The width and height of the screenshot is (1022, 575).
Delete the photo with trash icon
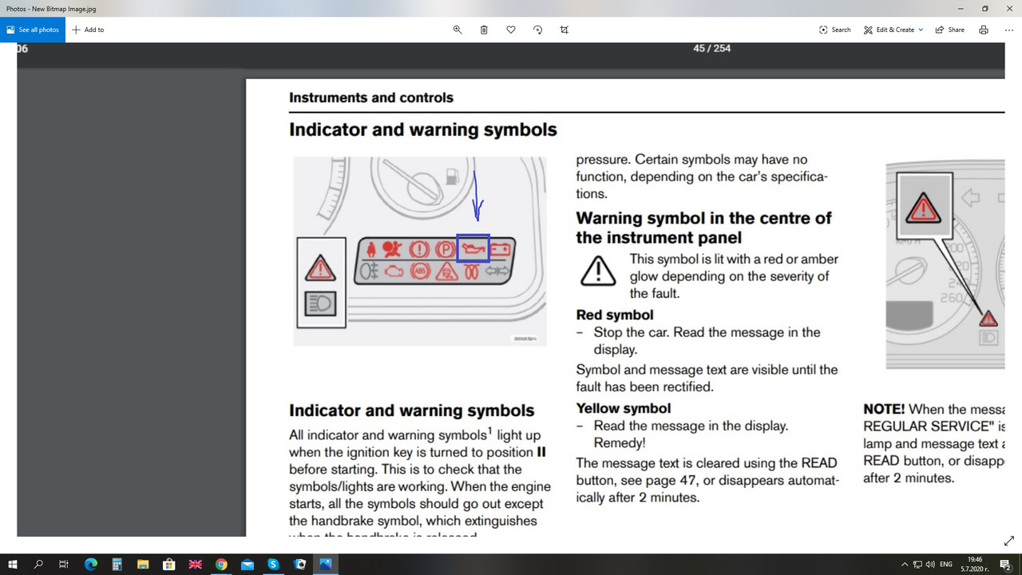click(x=484, y=30)
